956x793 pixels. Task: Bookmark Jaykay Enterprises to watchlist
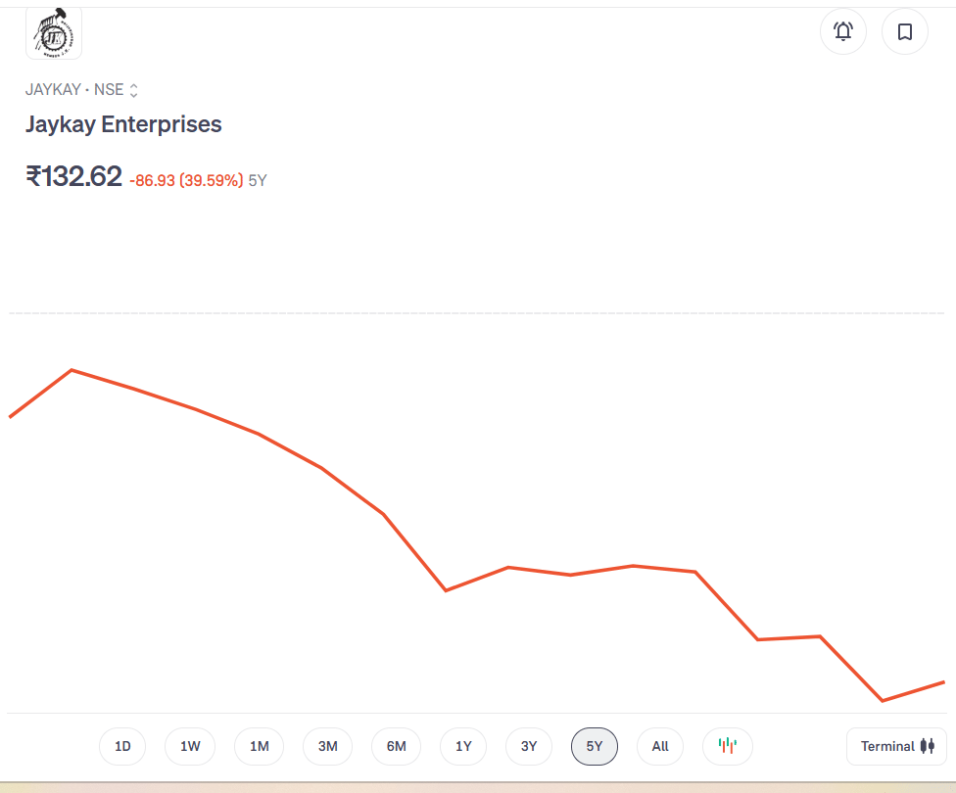coord(905,32)
